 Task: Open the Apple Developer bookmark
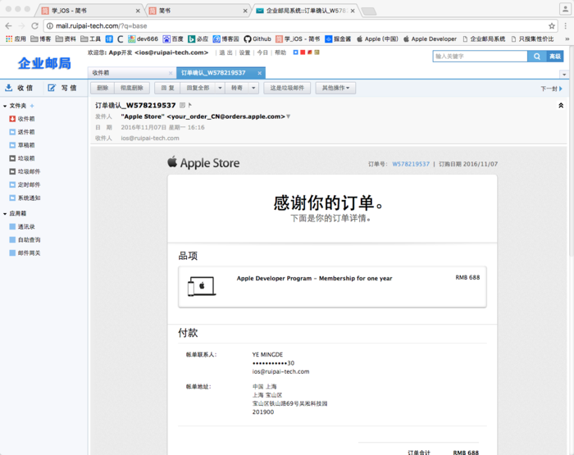point(430,39)
